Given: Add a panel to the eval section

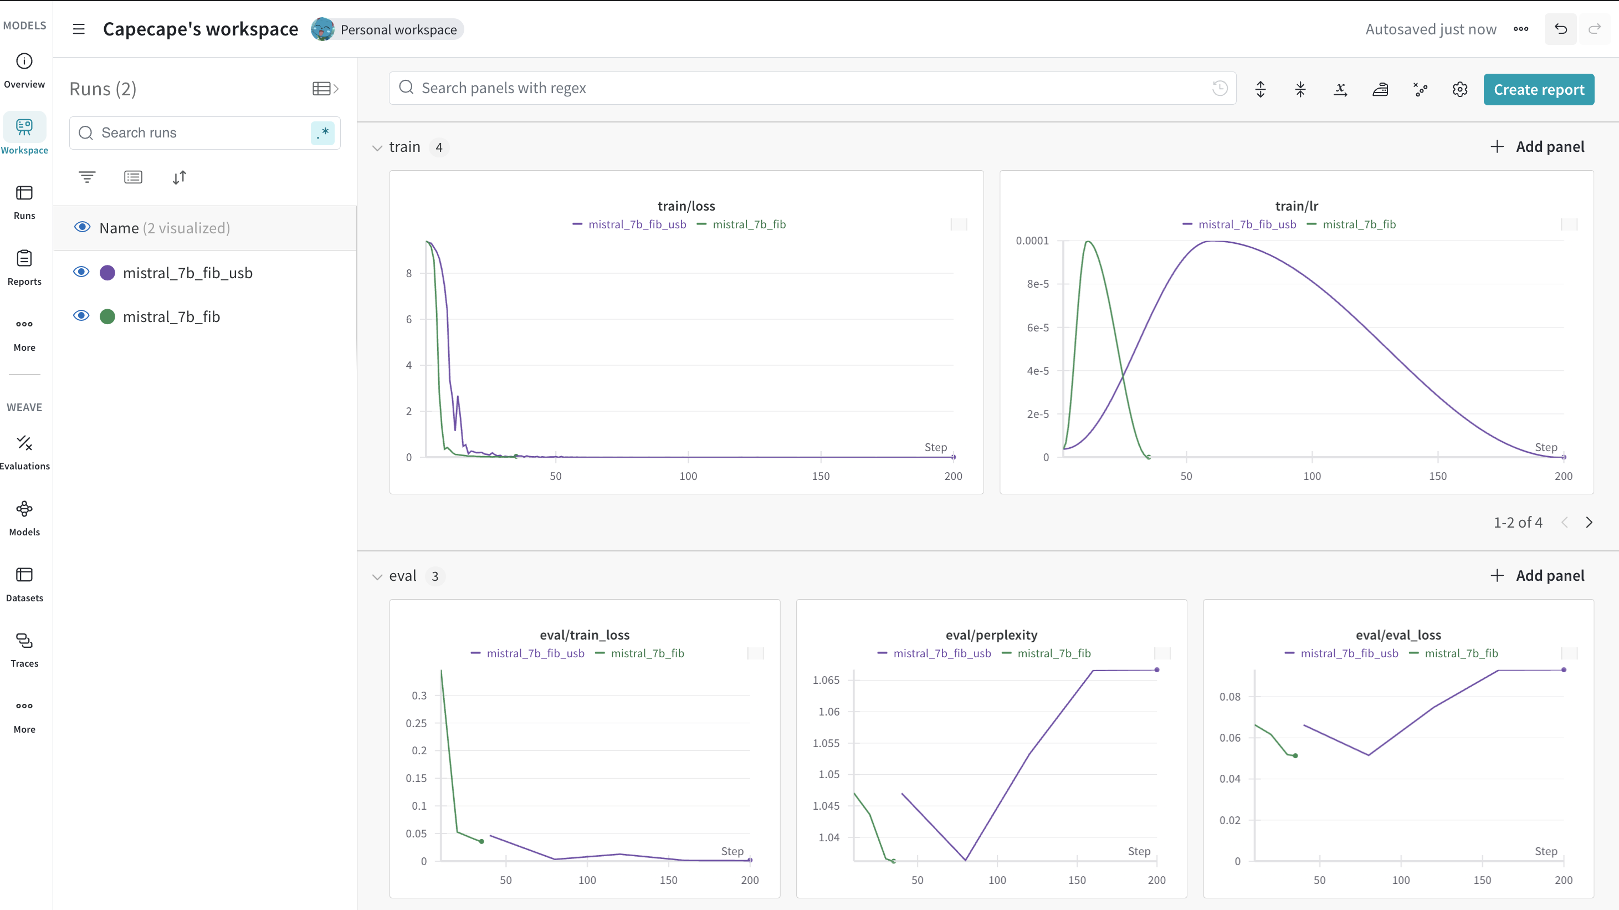Looking at the screenshot, I should click(1538, 576).
